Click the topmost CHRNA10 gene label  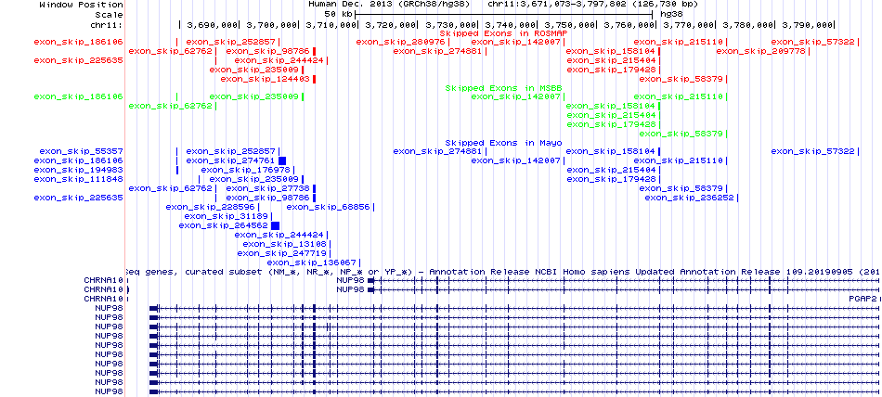coord(103,279)
